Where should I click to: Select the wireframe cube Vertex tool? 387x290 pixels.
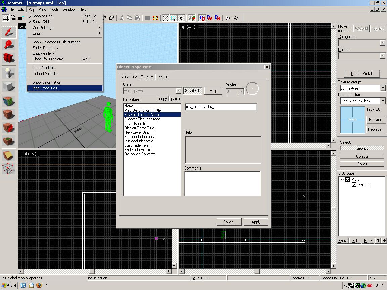coord(9,169)
